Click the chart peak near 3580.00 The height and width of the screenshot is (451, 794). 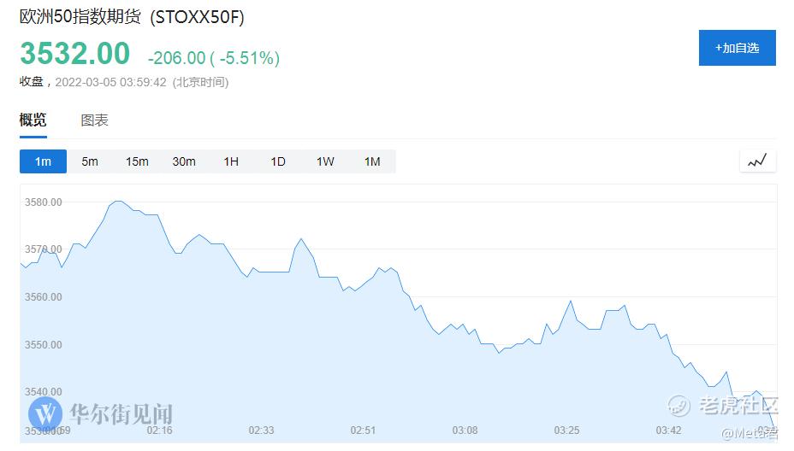click(x=117, y=202)
